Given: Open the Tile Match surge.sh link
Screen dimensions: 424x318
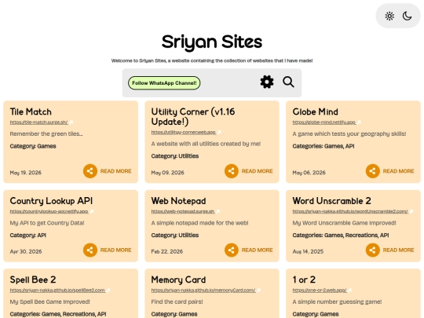Looking at the screenshot, I should coord(42,122).
